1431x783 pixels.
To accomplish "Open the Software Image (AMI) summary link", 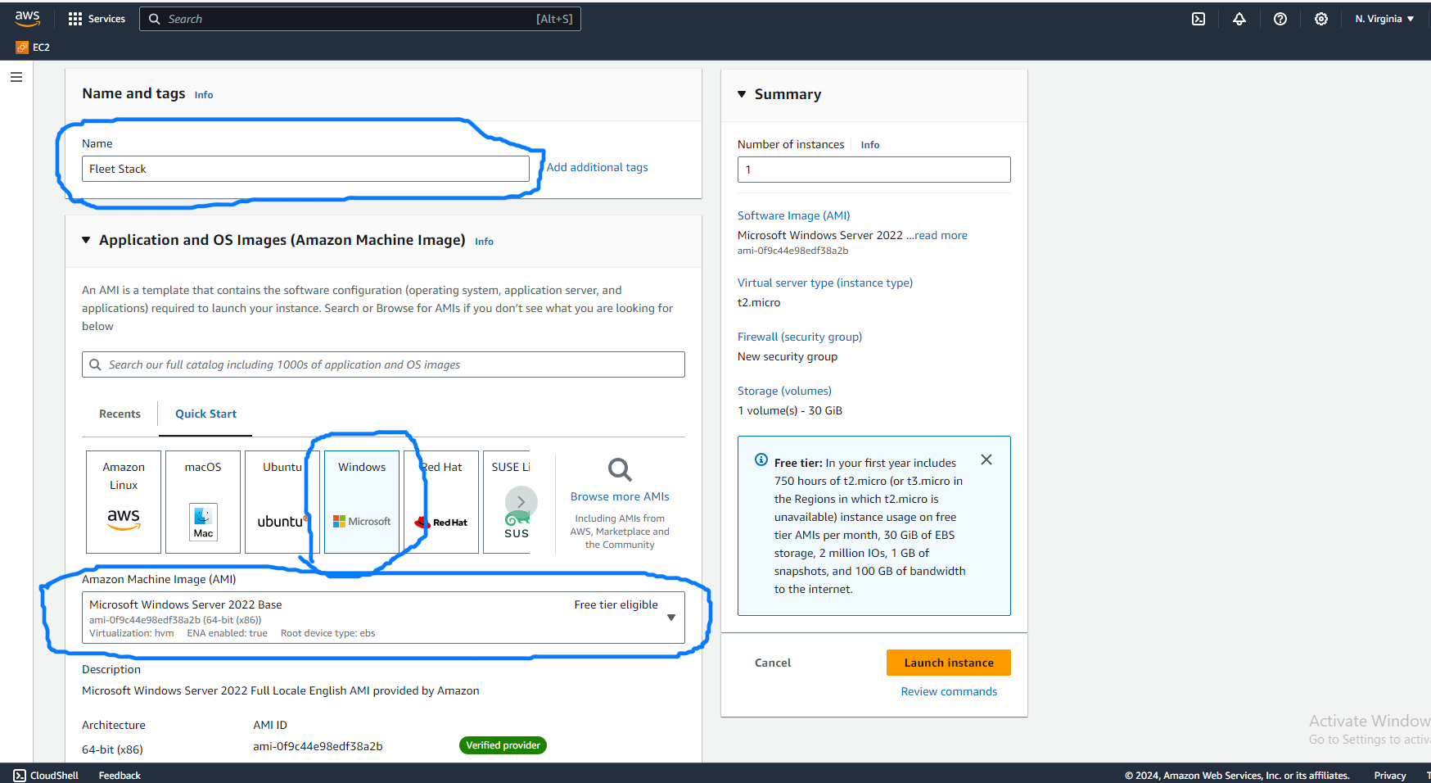I will (x=794, y=215).
